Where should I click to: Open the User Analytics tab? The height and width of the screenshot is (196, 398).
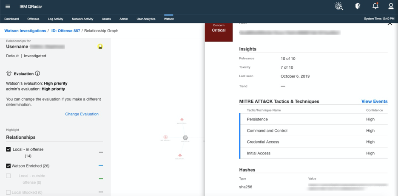[146, 19]
